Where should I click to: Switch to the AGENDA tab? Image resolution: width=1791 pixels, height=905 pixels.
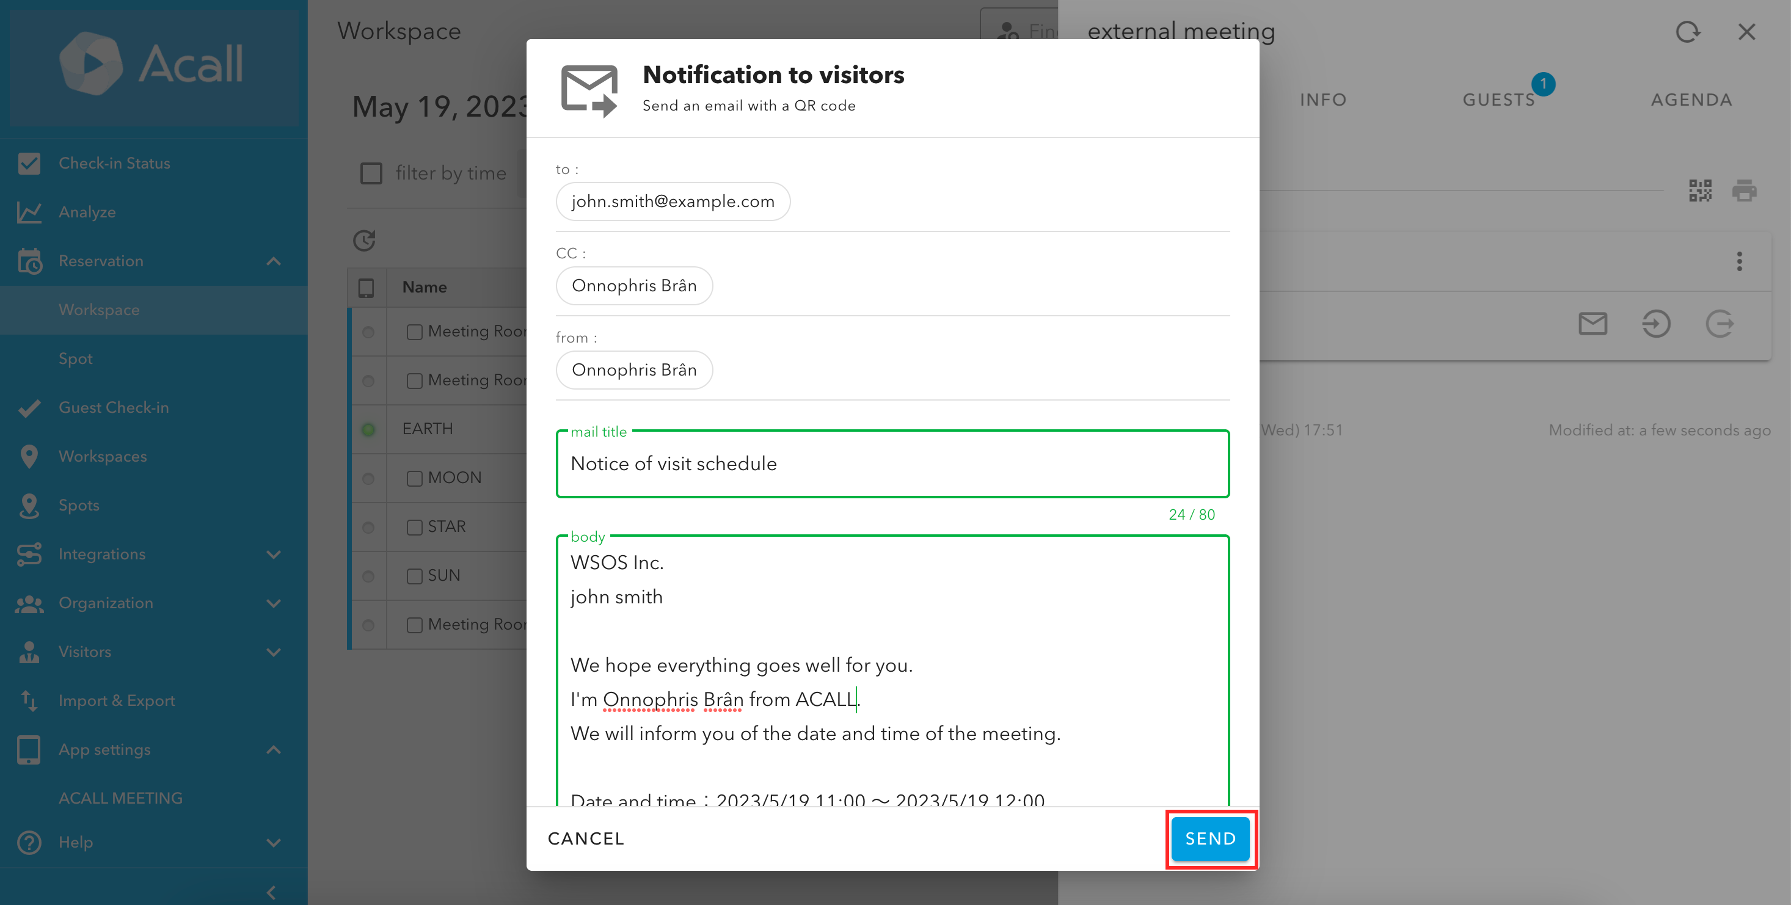tap(1691, 100)
